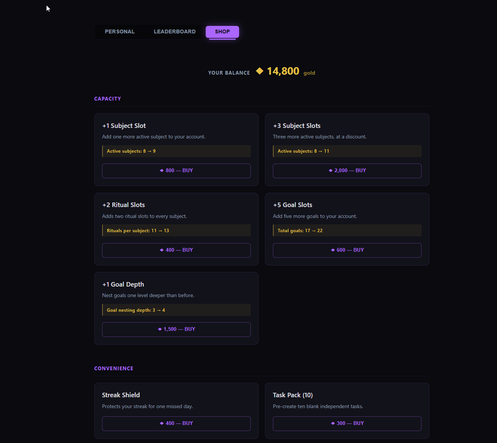Click the CONVENIENCE section heading
Screen dimensions: 497x443
[x=114, y=368]
